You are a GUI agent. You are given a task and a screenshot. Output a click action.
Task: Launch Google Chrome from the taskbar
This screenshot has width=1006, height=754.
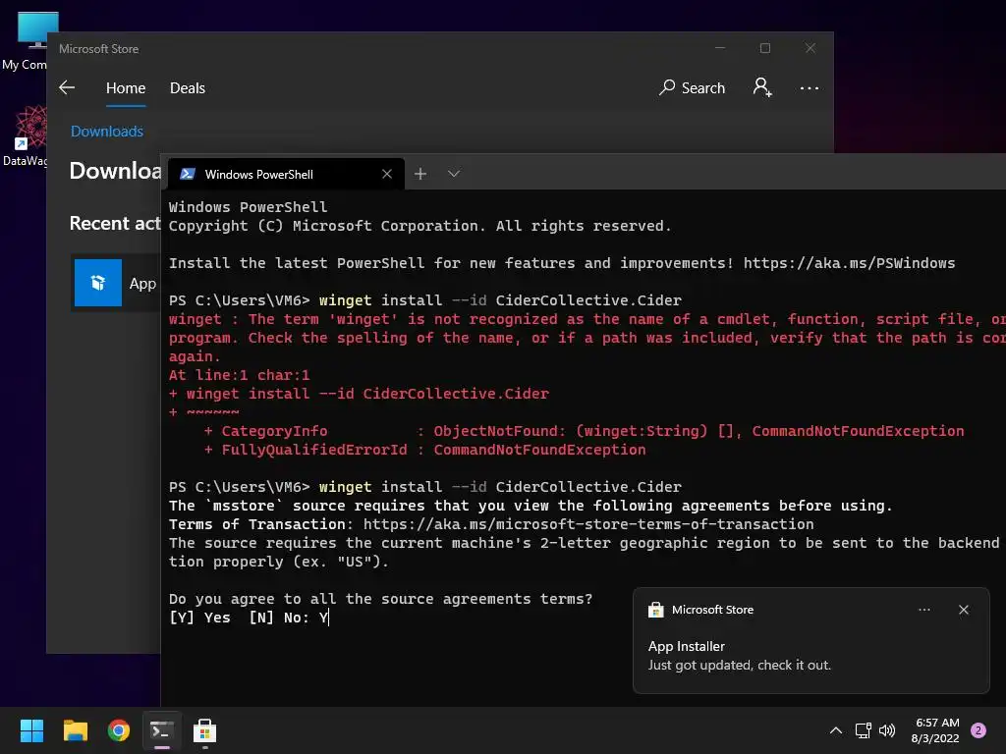(119, 730)
